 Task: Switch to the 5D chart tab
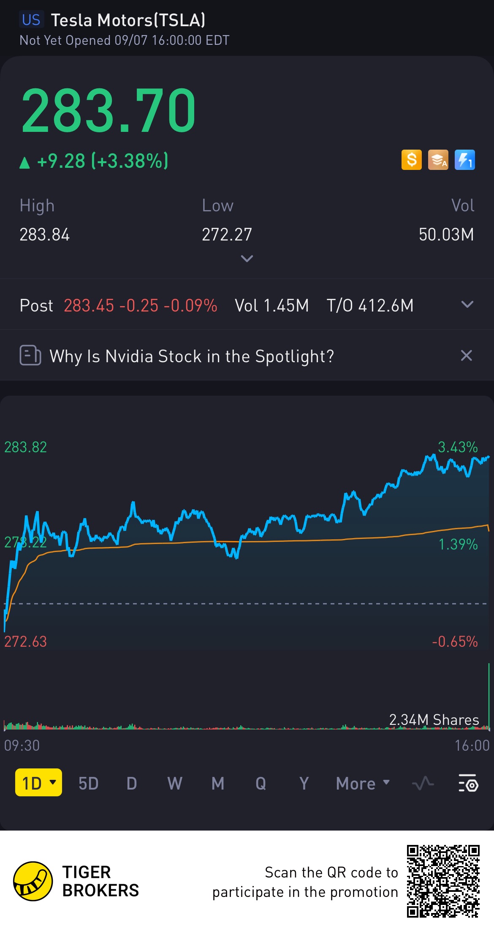click(x=88, y=783)
